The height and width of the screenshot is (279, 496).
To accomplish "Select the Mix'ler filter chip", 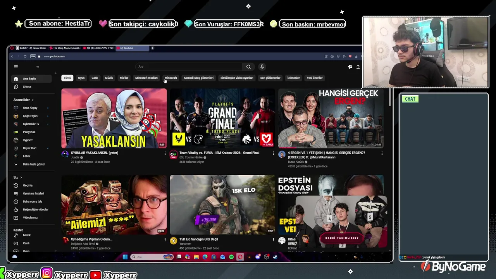I will [124, 78].
